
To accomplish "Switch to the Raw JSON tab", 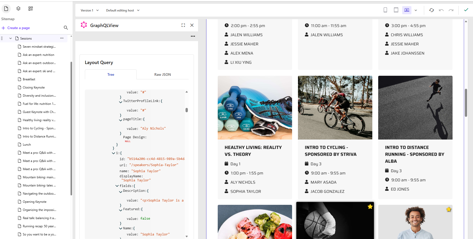I will click(x=162, y=74).
